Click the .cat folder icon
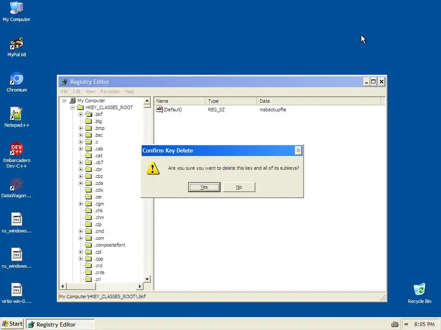This screenshot has height=330, width=441. pos(89,156)
